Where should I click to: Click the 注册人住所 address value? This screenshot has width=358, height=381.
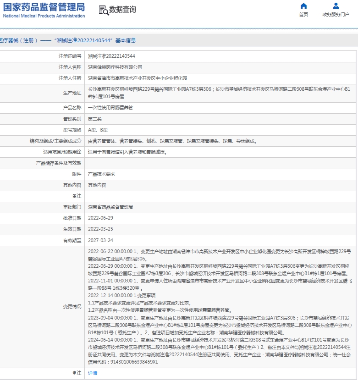coord(138,78)
